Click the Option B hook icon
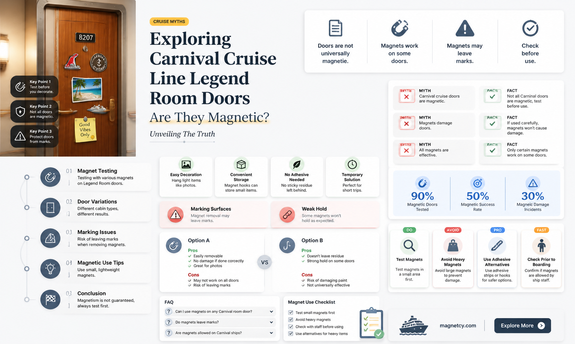Viewport: 575px width, 344px height. coord(287,245)
